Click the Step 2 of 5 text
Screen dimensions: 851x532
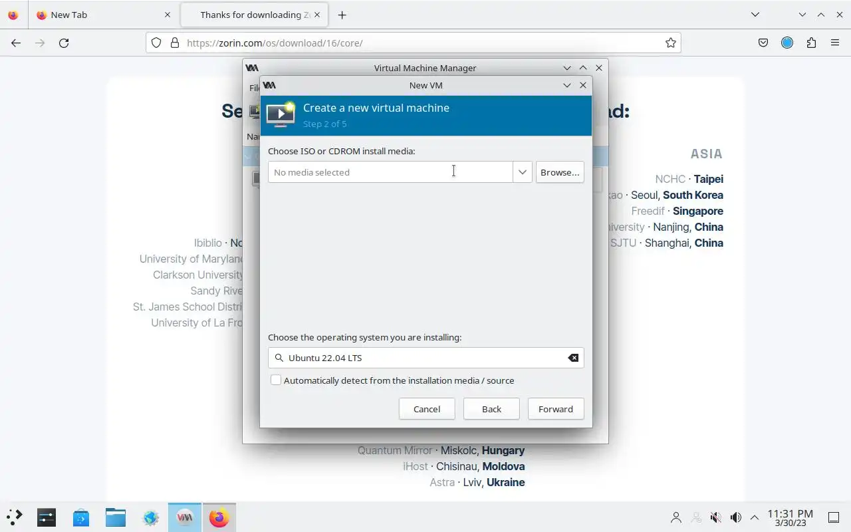(x=324, y=124)
